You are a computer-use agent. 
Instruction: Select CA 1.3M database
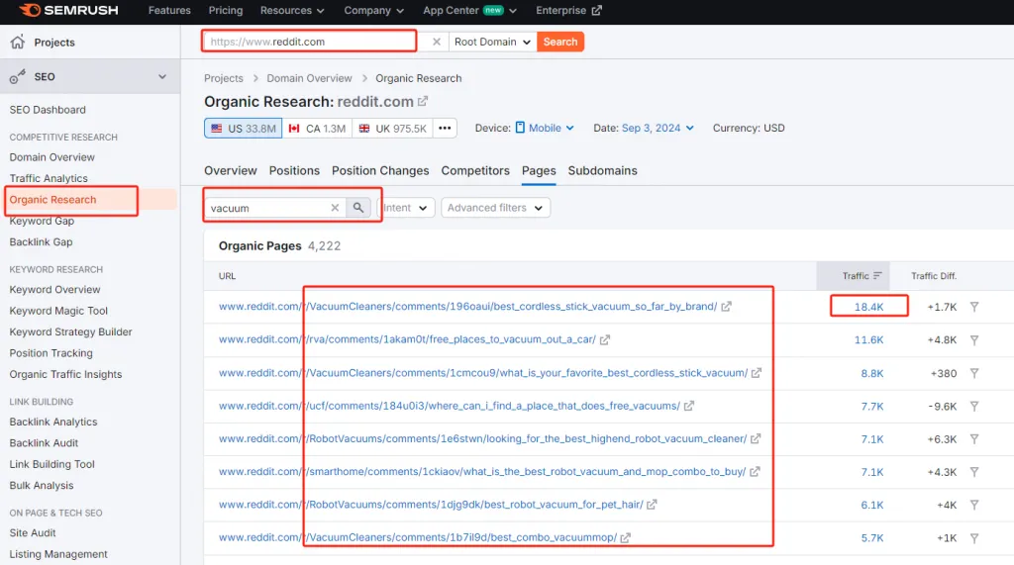tap(317, 128)
